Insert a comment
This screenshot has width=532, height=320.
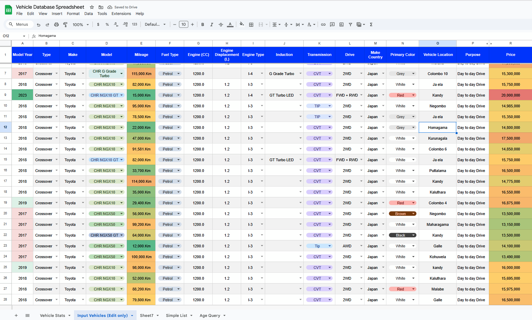tap(332, 25)
